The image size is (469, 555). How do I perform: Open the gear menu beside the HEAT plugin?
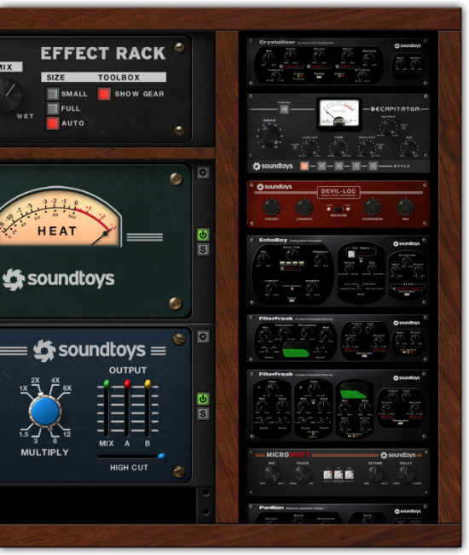(x=203, y=172)
